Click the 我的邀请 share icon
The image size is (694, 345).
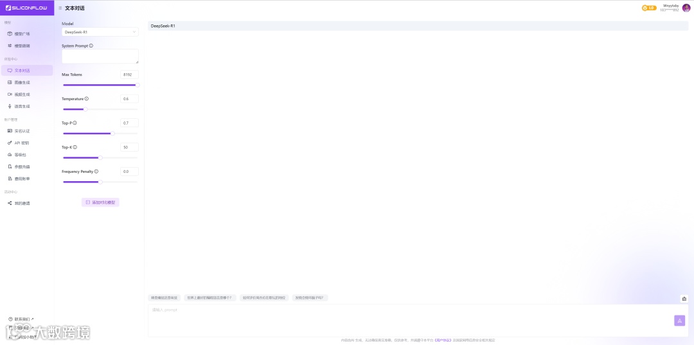click(x=10, y=203)
